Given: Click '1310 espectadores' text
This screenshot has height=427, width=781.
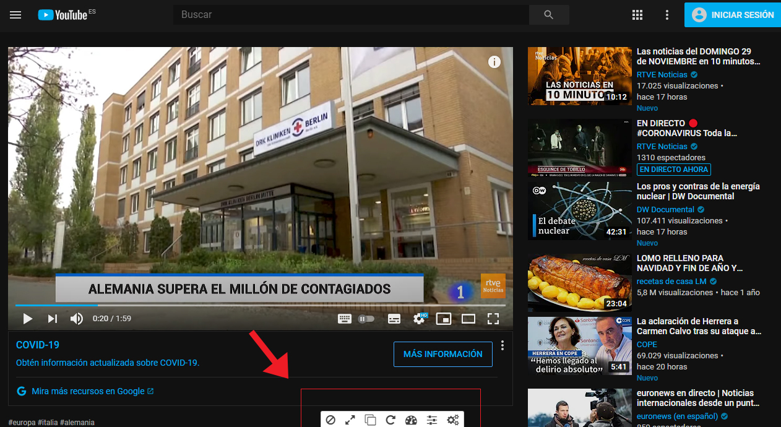Looking at the screenshot, I should [x=671, y=158].
